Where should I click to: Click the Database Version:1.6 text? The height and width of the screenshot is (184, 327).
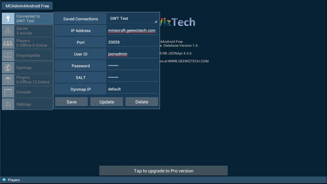coord(180,45)
